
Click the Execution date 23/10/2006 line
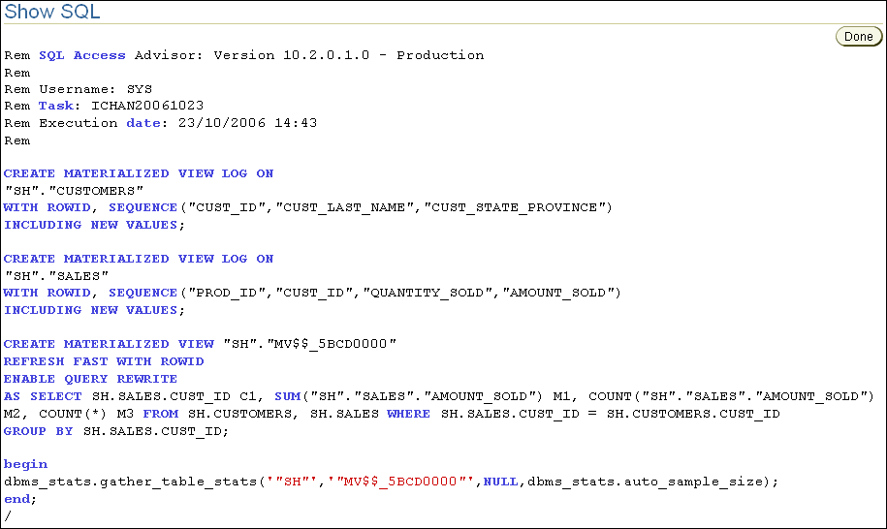pos(160,123)
